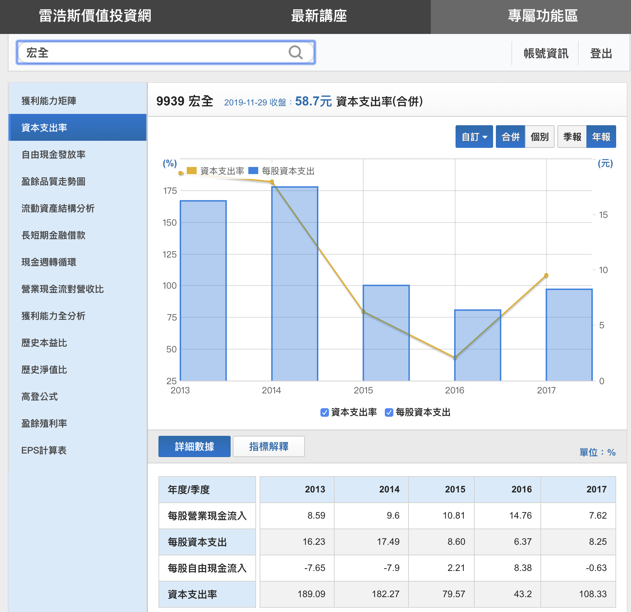Screen dimensions: 631x612
Task: Open 最新講座 in top navigation
Action: [x=319, y=16]
